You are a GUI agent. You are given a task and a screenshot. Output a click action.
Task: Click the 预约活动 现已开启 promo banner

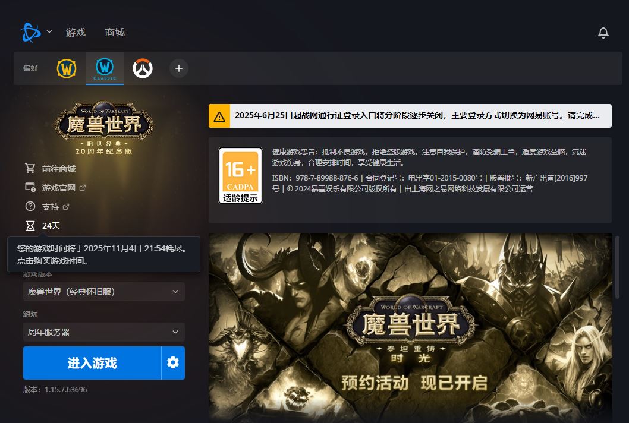coord(410,327)
